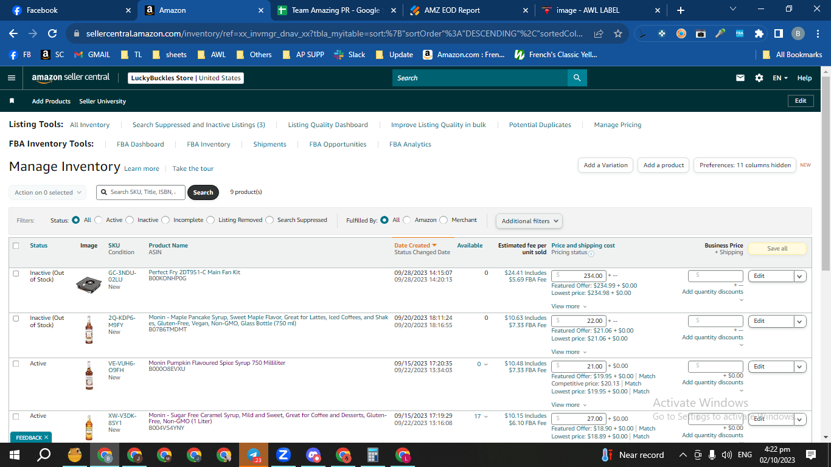Switch to the Team Amazing PR tab
831x467 pixels.
click(x=336, y=10)
